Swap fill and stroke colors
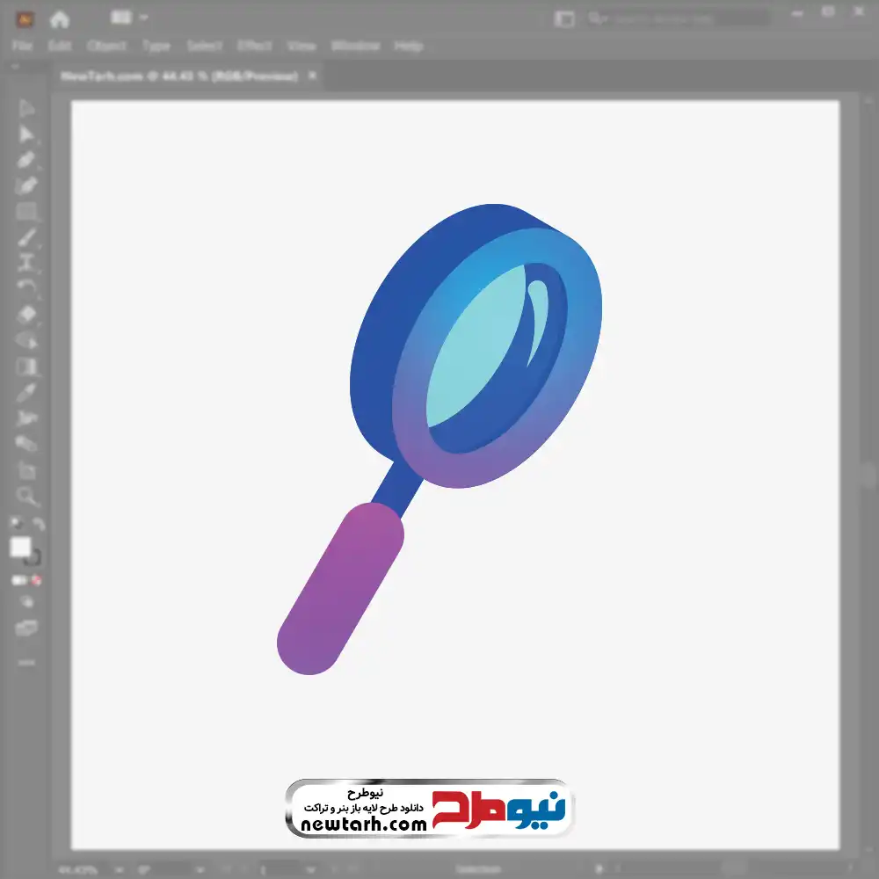Viewport: 879px width, 879px height. [38, 524]
